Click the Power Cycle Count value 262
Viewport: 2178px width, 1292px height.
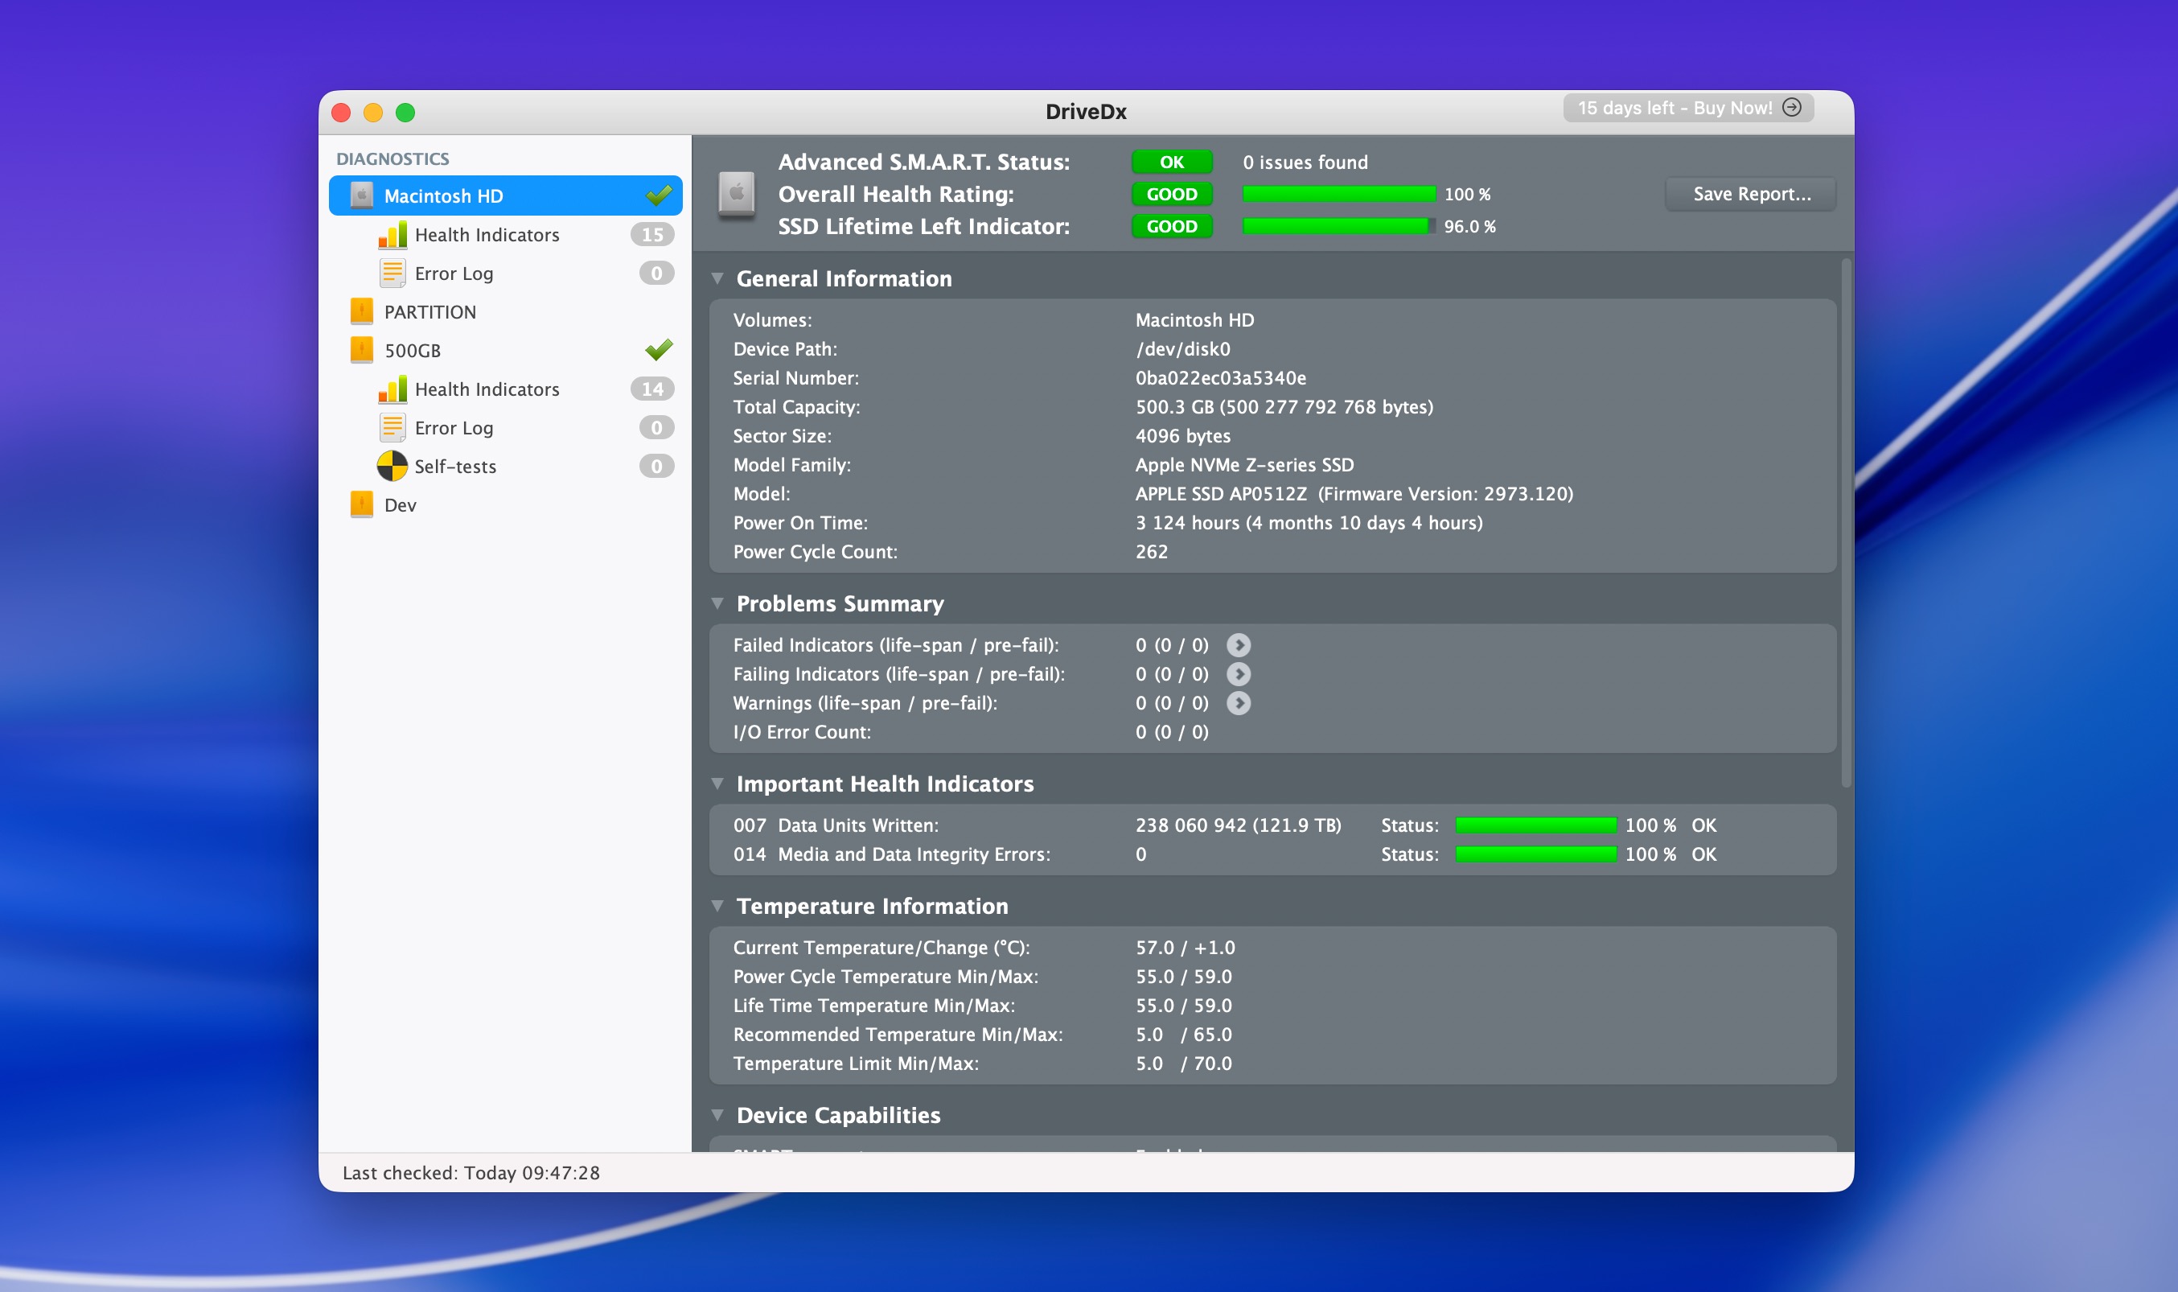[x=1151, y=552]
